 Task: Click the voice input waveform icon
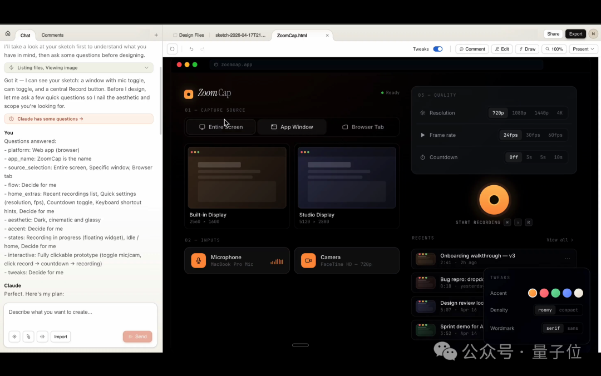[x=42, y=337]
